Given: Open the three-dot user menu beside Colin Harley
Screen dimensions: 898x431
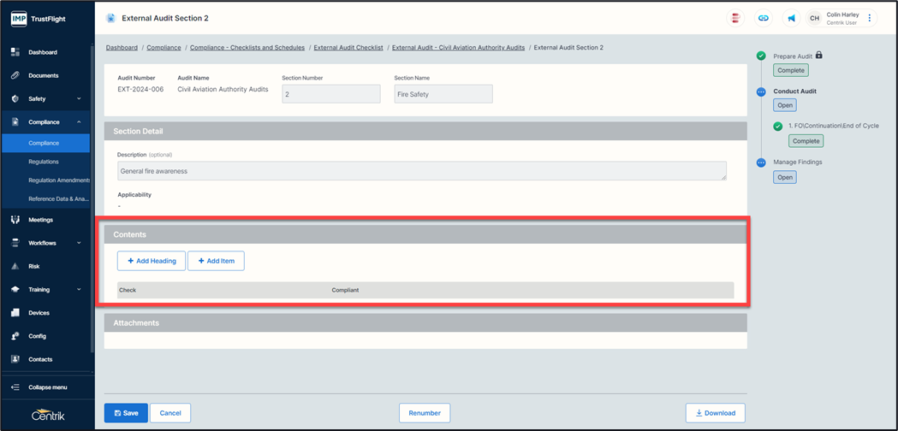Looking at the screenshot, I should 870,18.
